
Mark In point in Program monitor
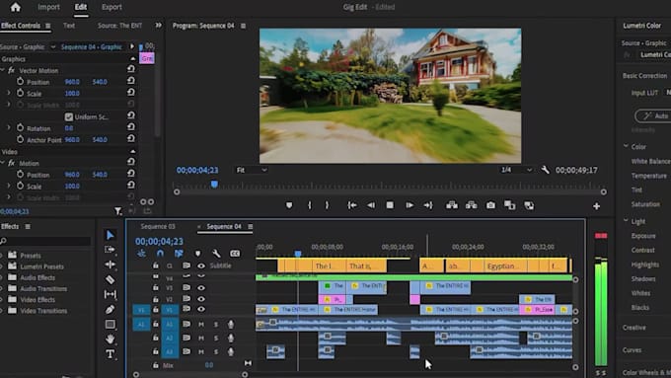point(310,205)
